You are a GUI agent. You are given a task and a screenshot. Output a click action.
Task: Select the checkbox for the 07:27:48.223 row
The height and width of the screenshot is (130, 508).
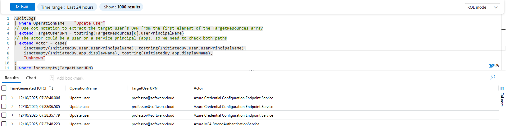coord(4,124)
